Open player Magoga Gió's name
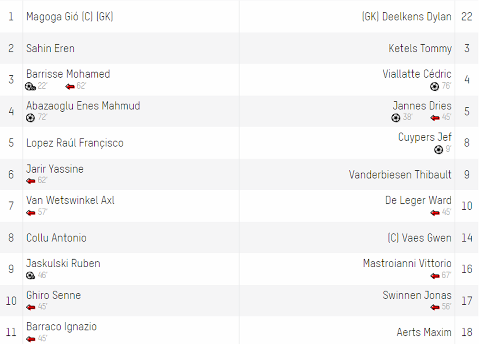The width and height of the screenshot is (479, 344). [x=52, y=16]
